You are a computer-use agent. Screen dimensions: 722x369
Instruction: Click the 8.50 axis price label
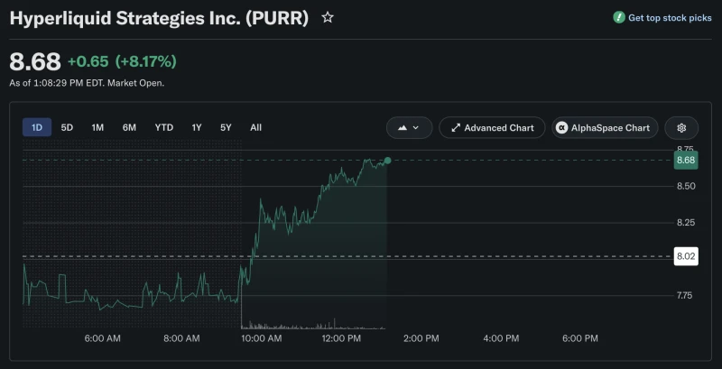click(x=686, y=187)
